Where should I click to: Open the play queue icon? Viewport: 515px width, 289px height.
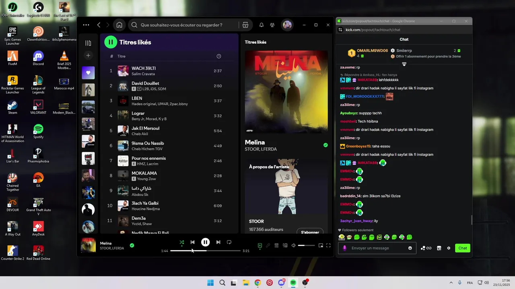[276, 245]
